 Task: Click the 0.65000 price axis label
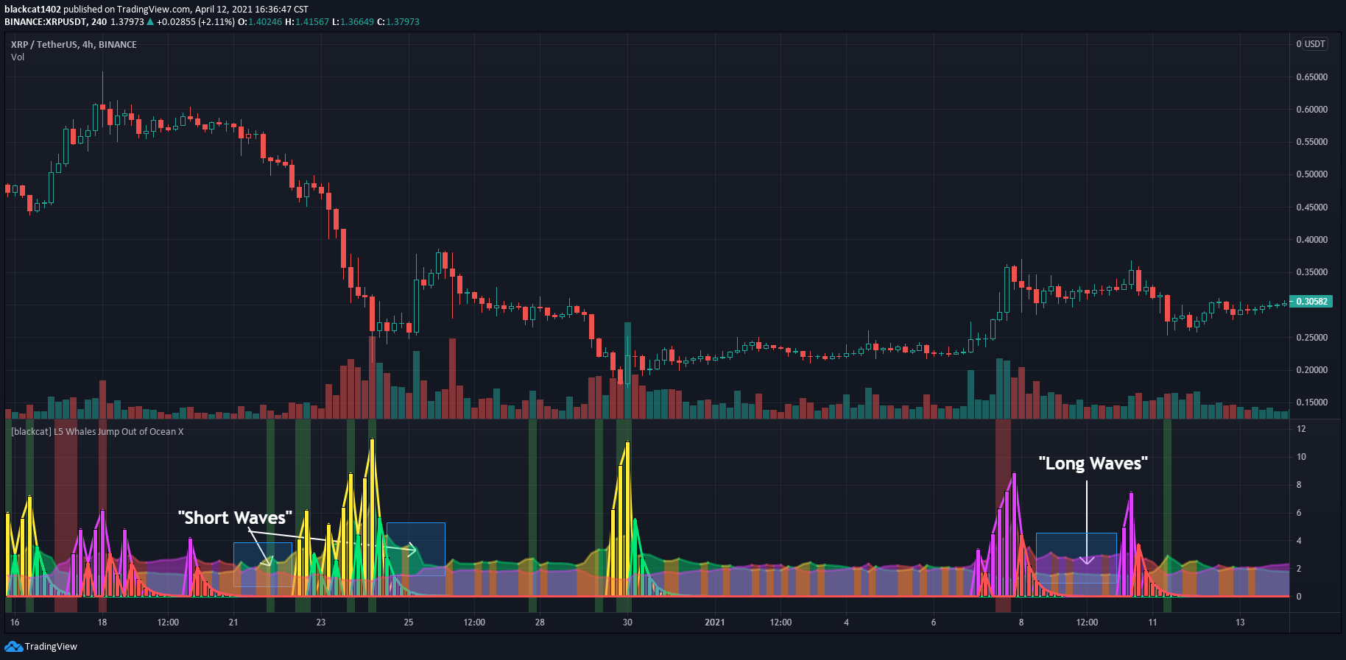1311,77
